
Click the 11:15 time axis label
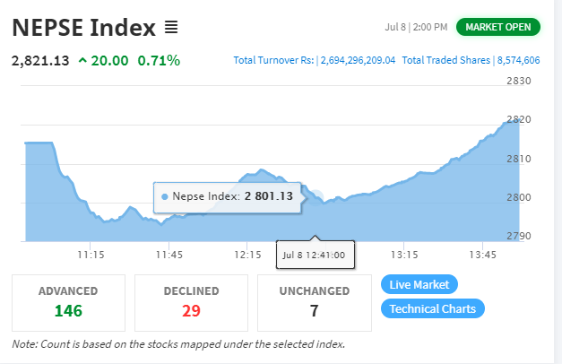click(x=91, y=256)
